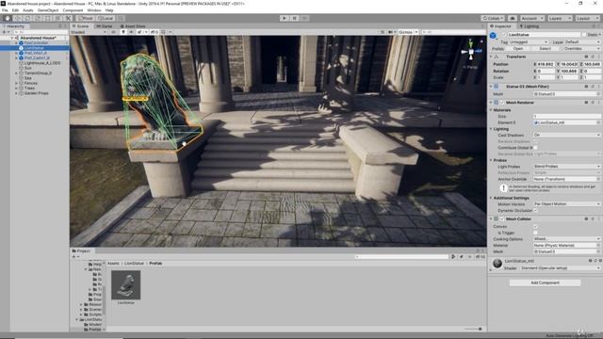Collapse the Transform component
The image size is (603, 339).
tap(491, 56)
